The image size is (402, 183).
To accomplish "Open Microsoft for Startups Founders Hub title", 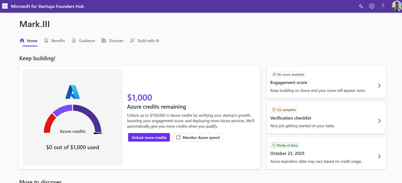I will click(x=47, y=6).
